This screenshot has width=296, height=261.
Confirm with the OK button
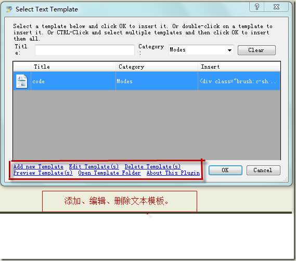point(225,170)
